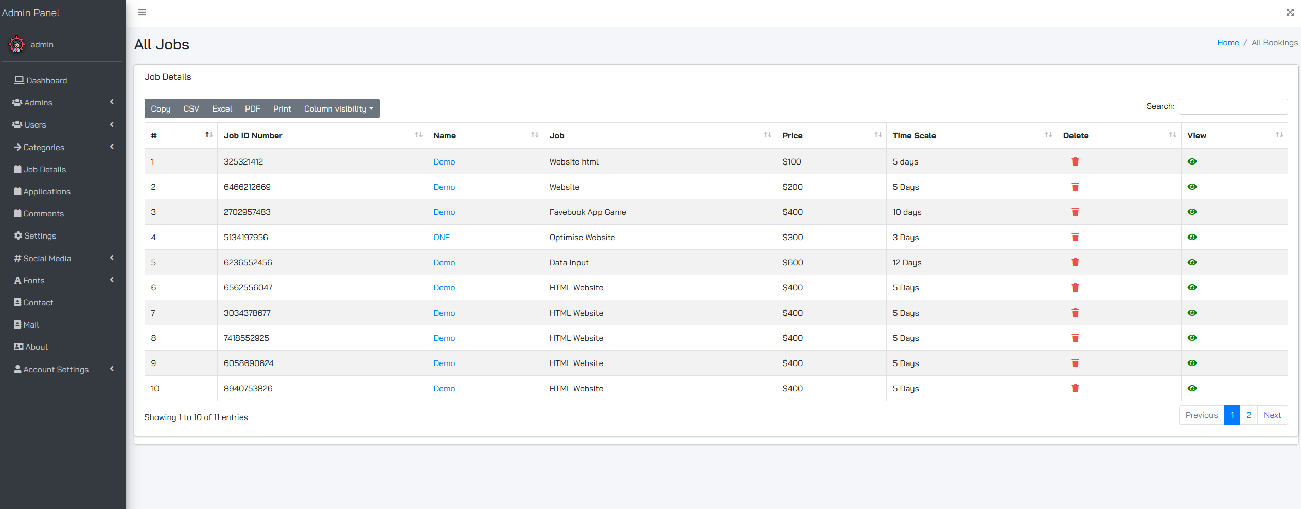
Task: Go to page 2 of results
Action: tap(1249, 415)
